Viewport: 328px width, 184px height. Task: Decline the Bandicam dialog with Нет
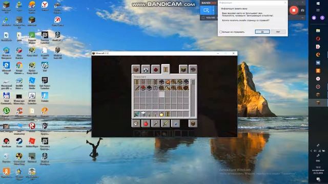(x=278, y=32)
